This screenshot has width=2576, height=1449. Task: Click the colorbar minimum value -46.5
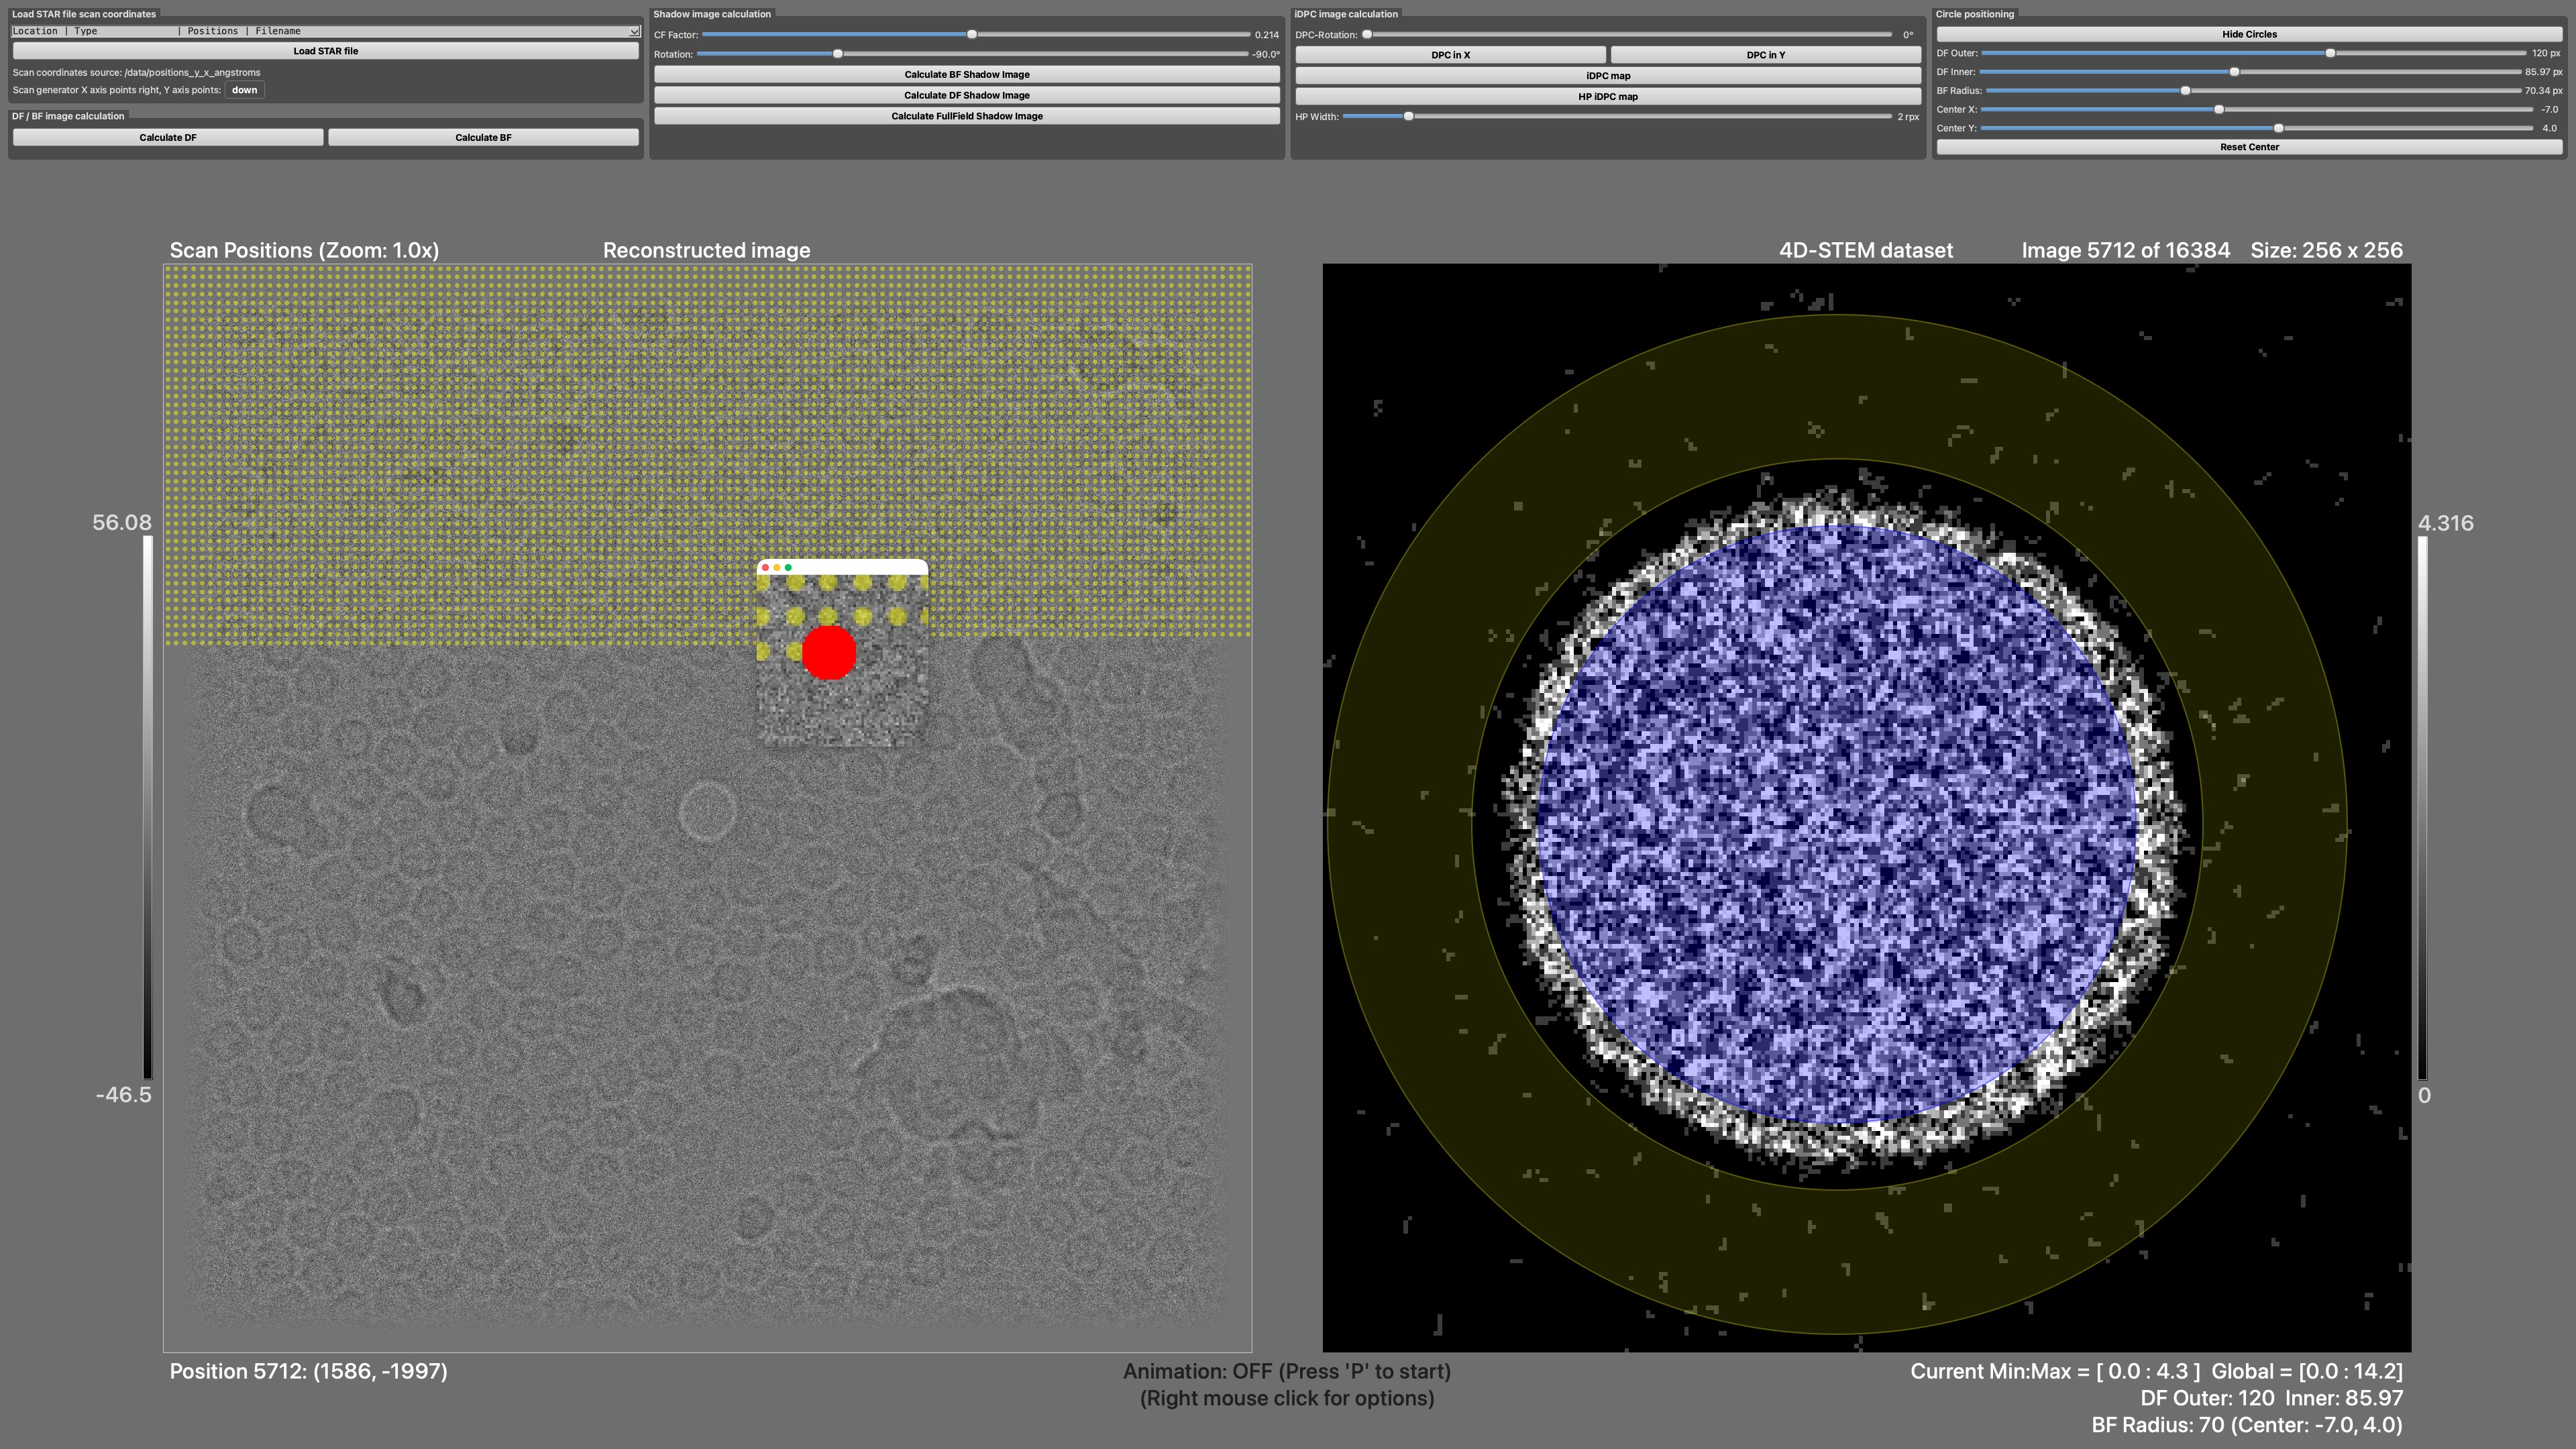coord(123,1094)
